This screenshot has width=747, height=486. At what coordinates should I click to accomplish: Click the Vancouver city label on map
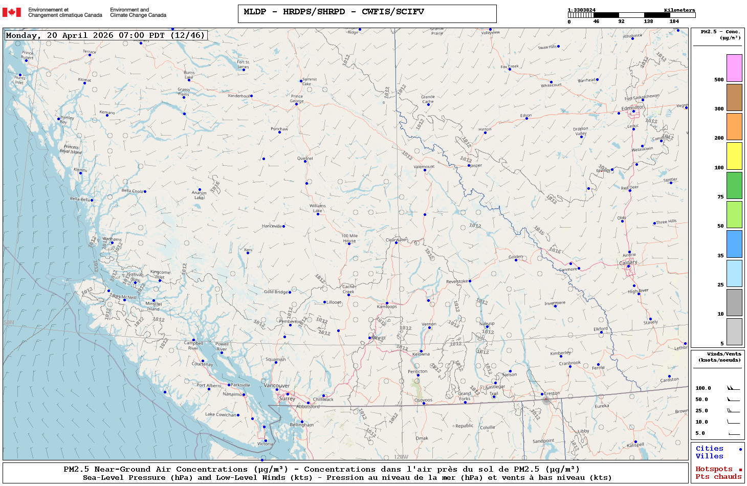tap(277, 386)
